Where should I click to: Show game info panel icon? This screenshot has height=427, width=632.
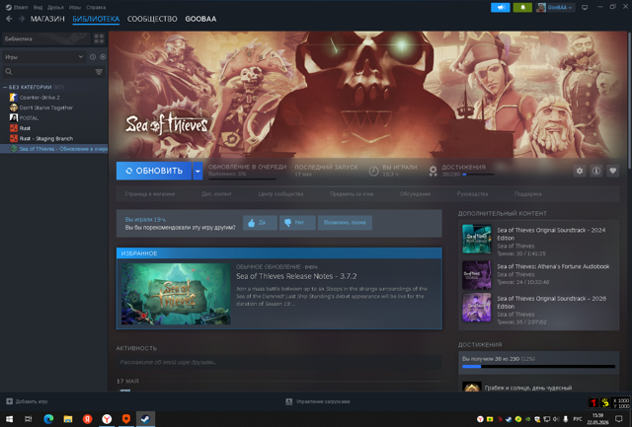click(596, 171)
